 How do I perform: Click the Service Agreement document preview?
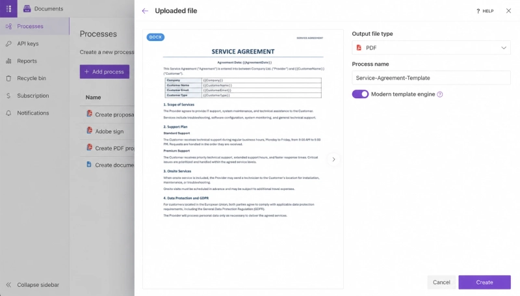click(x=243, y=159)
